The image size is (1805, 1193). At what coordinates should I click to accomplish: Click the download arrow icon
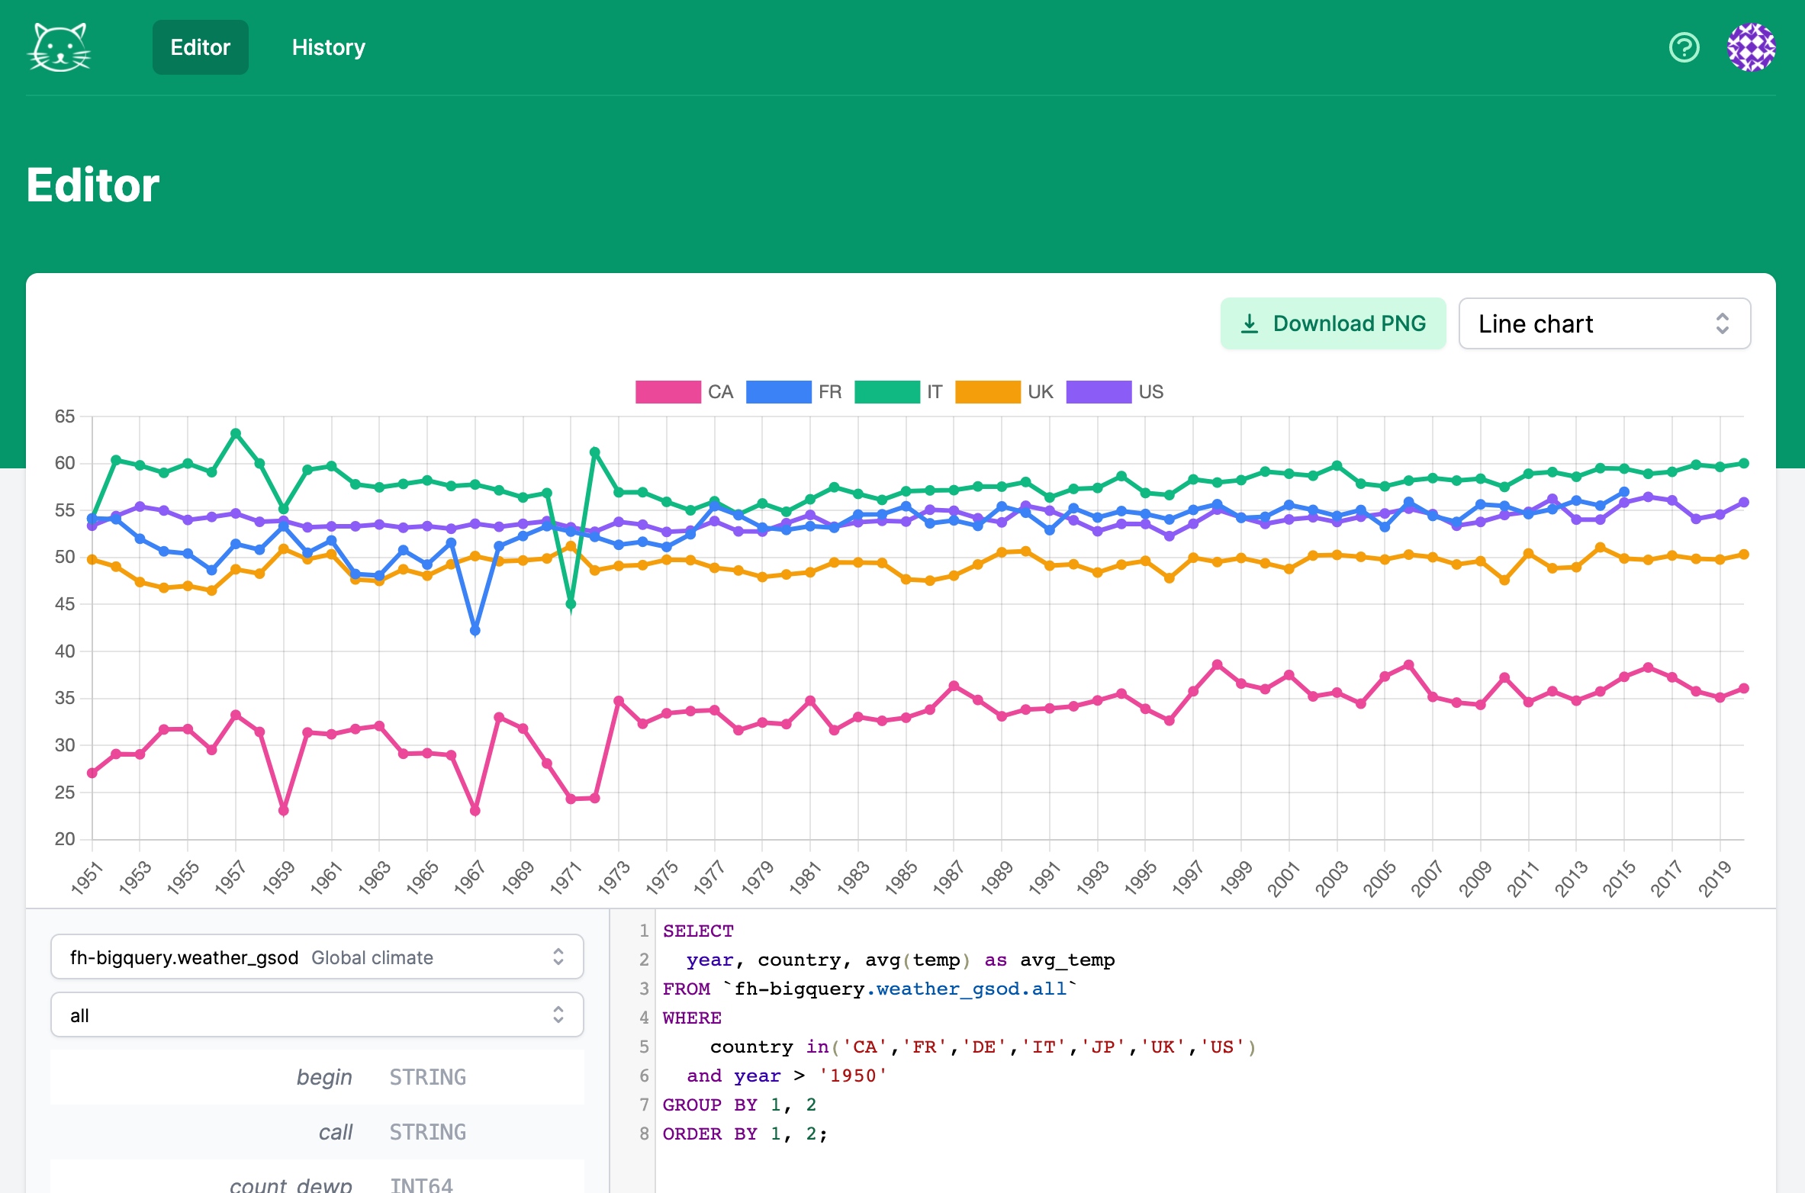1249,324
